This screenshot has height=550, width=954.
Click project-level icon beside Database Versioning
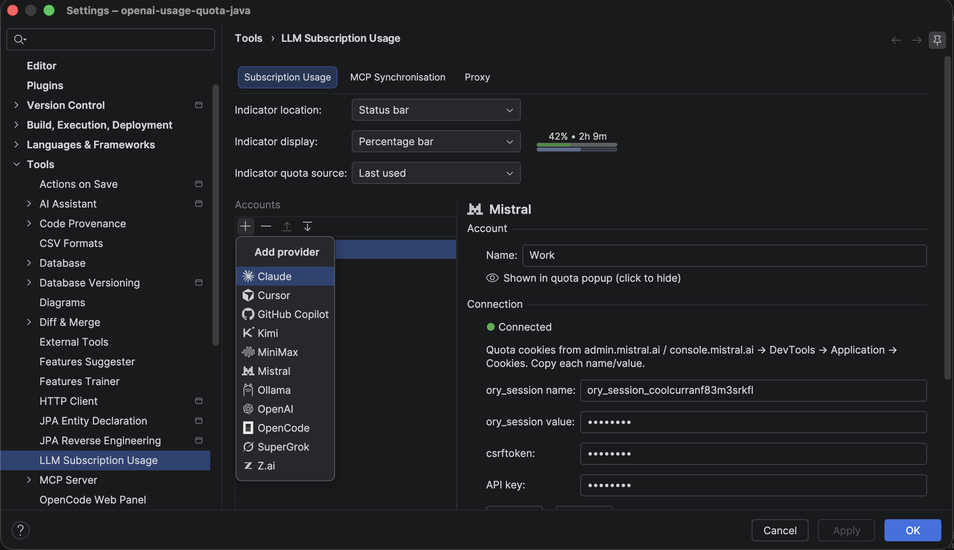click(x=199, y=282)
